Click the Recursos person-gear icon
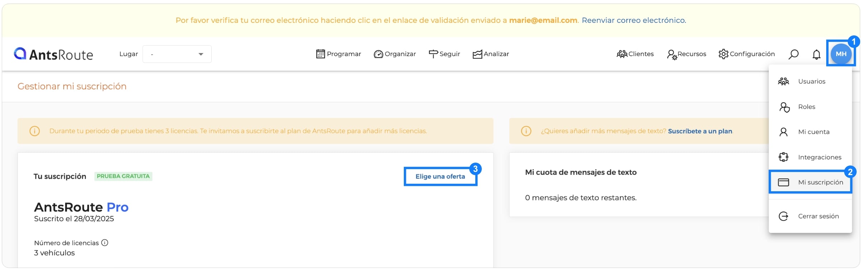The image size is (862, 272). pos(672,54)
